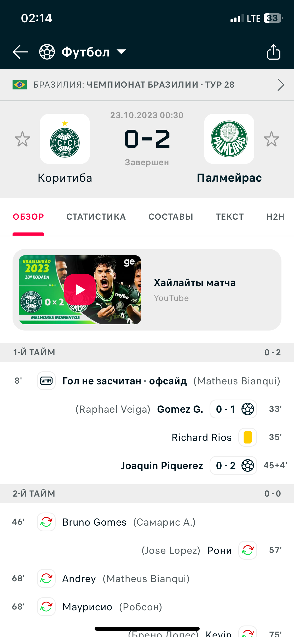The height and width of the screenshot is (637, 294).
Task: Open the Gomez G. goal scorer name
Action: [180, 409]
